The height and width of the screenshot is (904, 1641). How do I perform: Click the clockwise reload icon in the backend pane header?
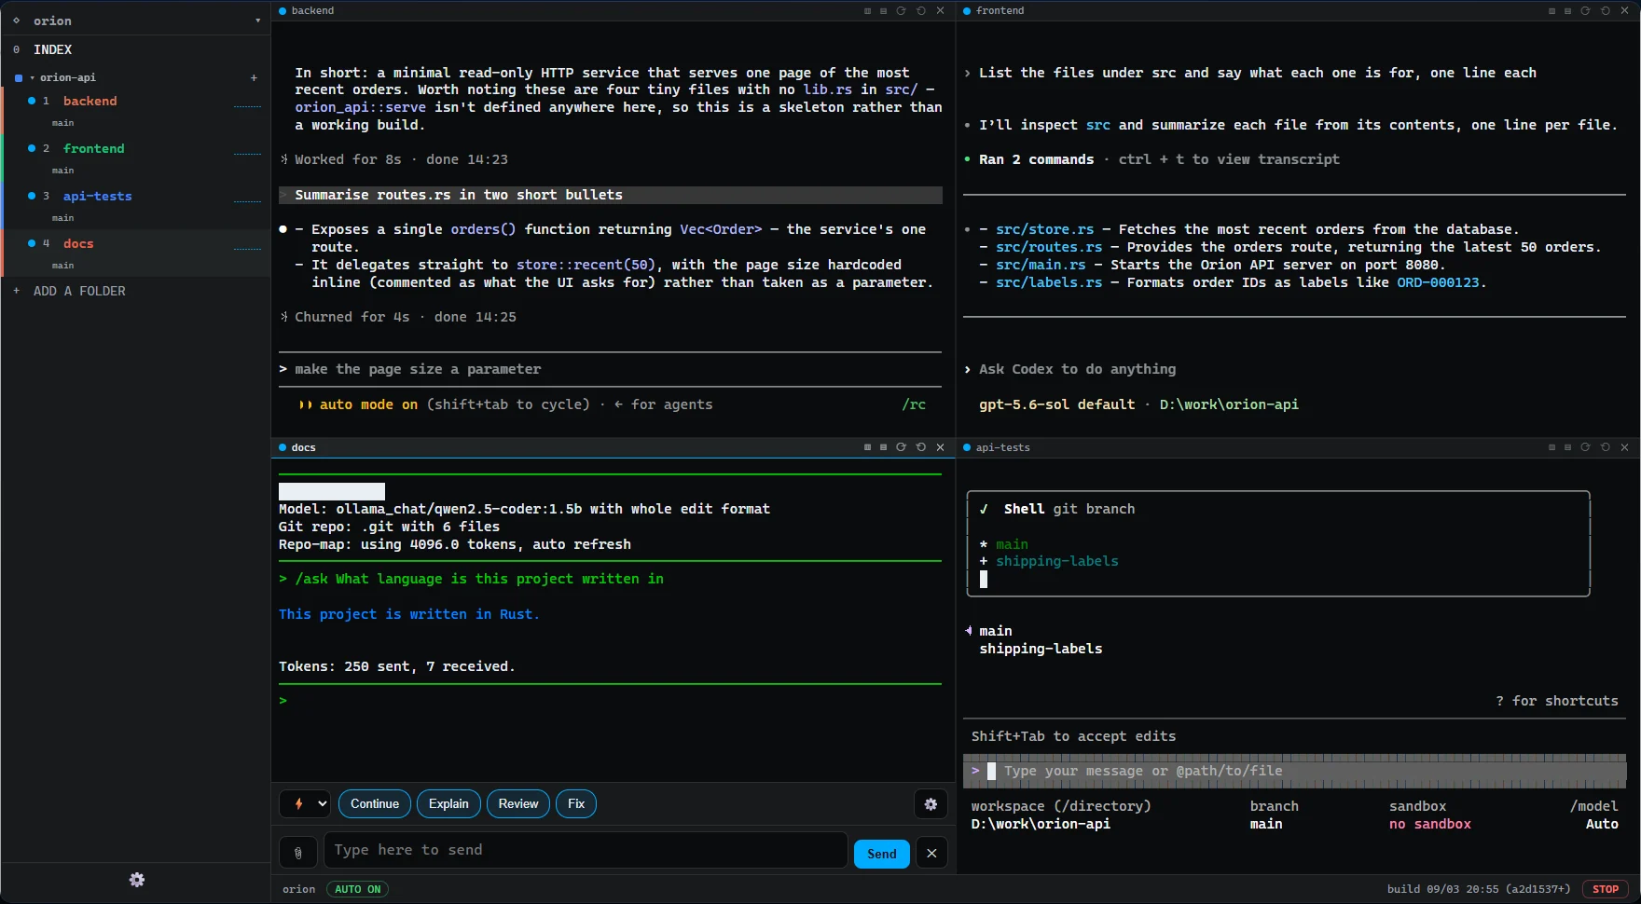(x=901, y=11)
